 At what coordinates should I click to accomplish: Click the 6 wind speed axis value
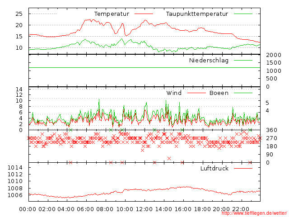[21, 113]
